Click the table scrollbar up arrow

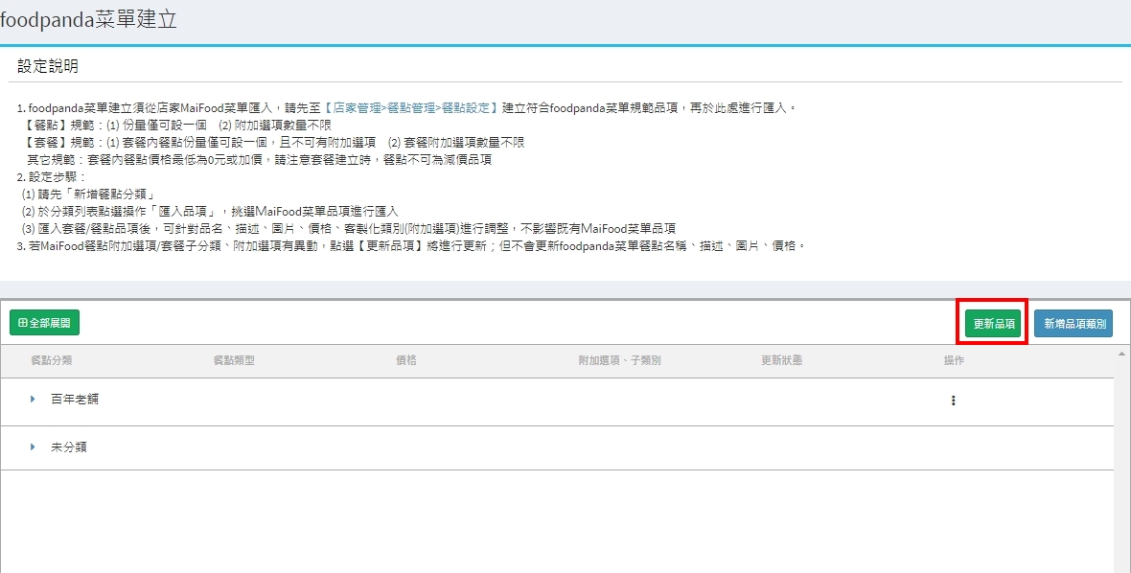1121,354
